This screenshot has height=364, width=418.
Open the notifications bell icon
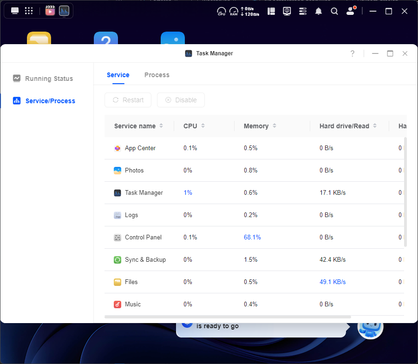coord(319,11)
